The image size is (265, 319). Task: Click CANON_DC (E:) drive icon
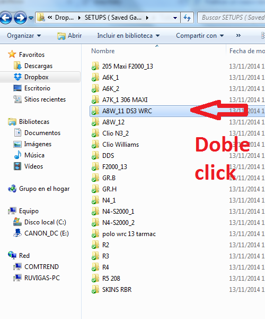(17, 233)
